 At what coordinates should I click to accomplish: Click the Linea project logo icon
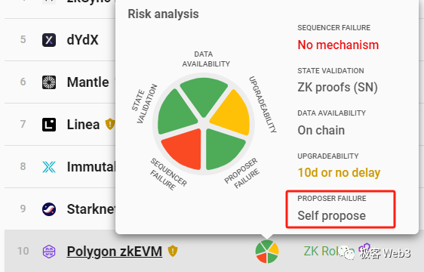pyautogui.click(x=49, y=125)
